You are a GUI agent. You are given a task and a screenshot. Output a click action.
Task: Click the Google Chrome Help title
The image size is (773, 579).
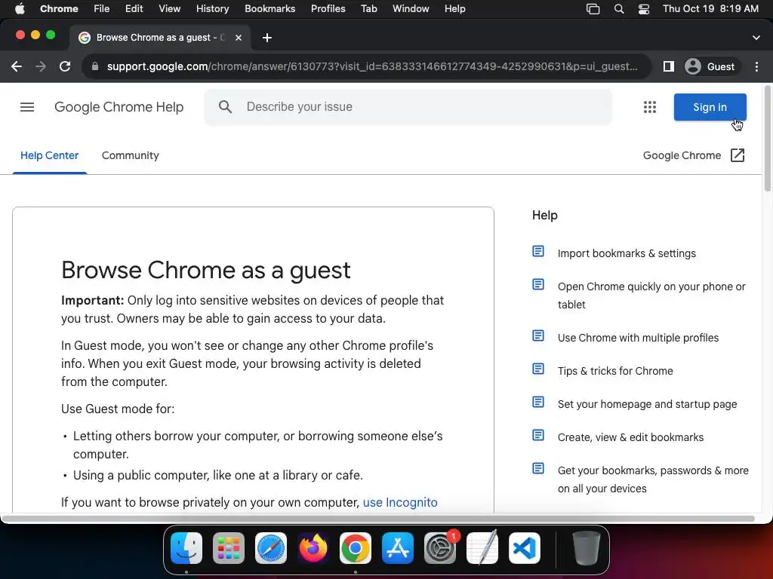pyautogui.click(x=119, y=107)
